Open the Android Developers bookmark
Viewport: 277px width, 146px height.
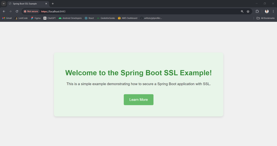point(70,18)
